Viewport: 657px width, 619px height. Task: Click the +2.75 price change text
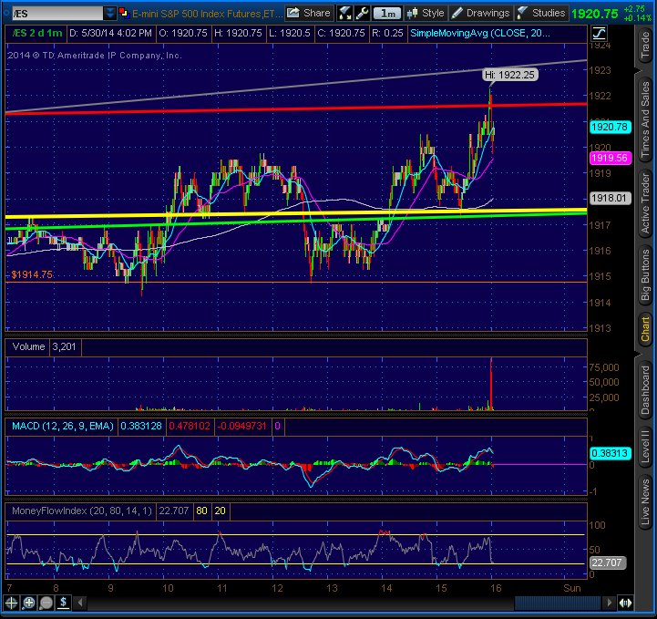[634, 9]
